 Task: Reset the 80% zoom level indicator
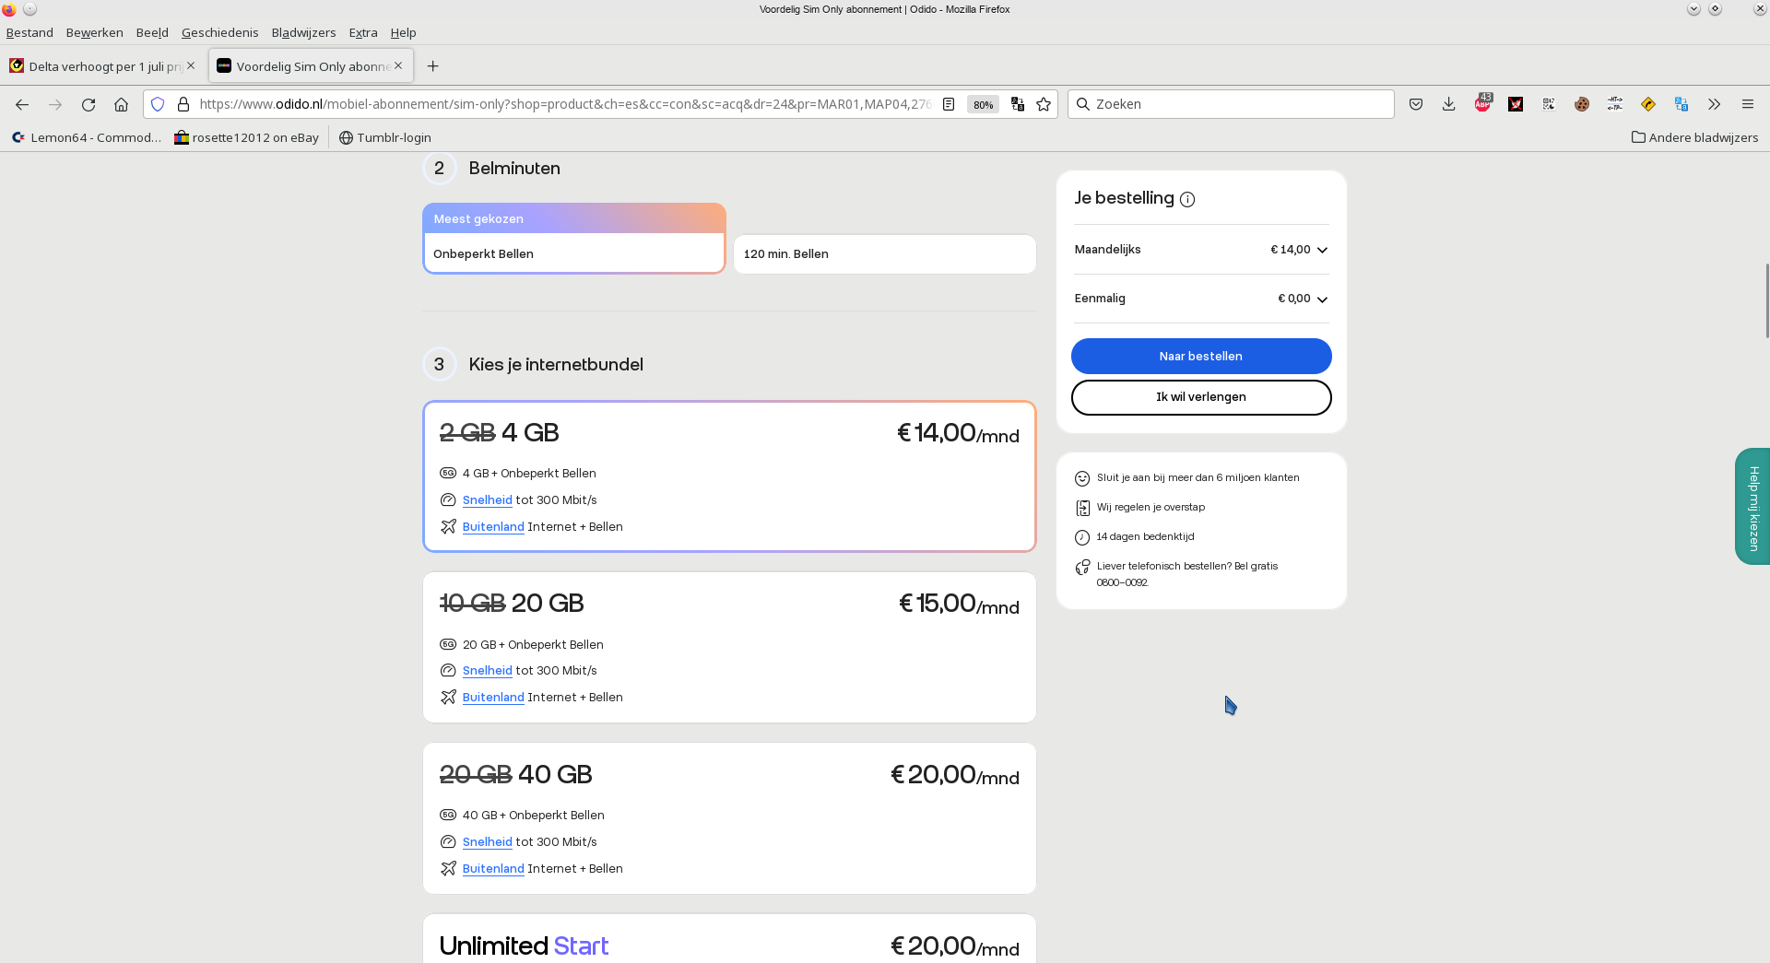click(x=983, y=104)
